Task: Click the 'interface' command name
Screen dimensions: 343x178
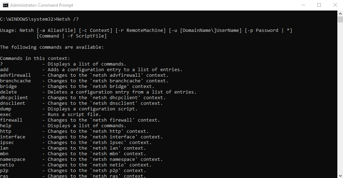Action: (x=13, y=137)
